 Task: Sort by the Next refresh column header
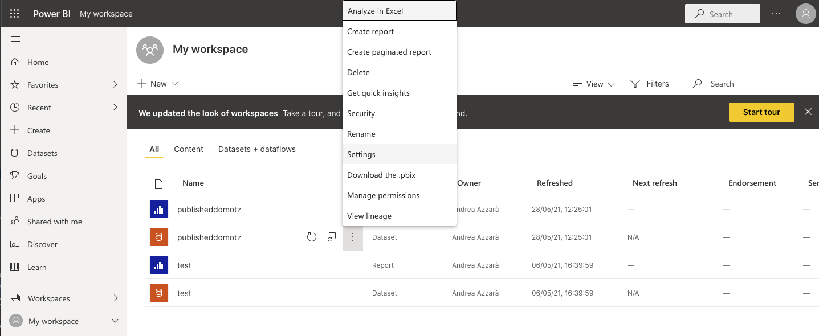coord(655,183)
